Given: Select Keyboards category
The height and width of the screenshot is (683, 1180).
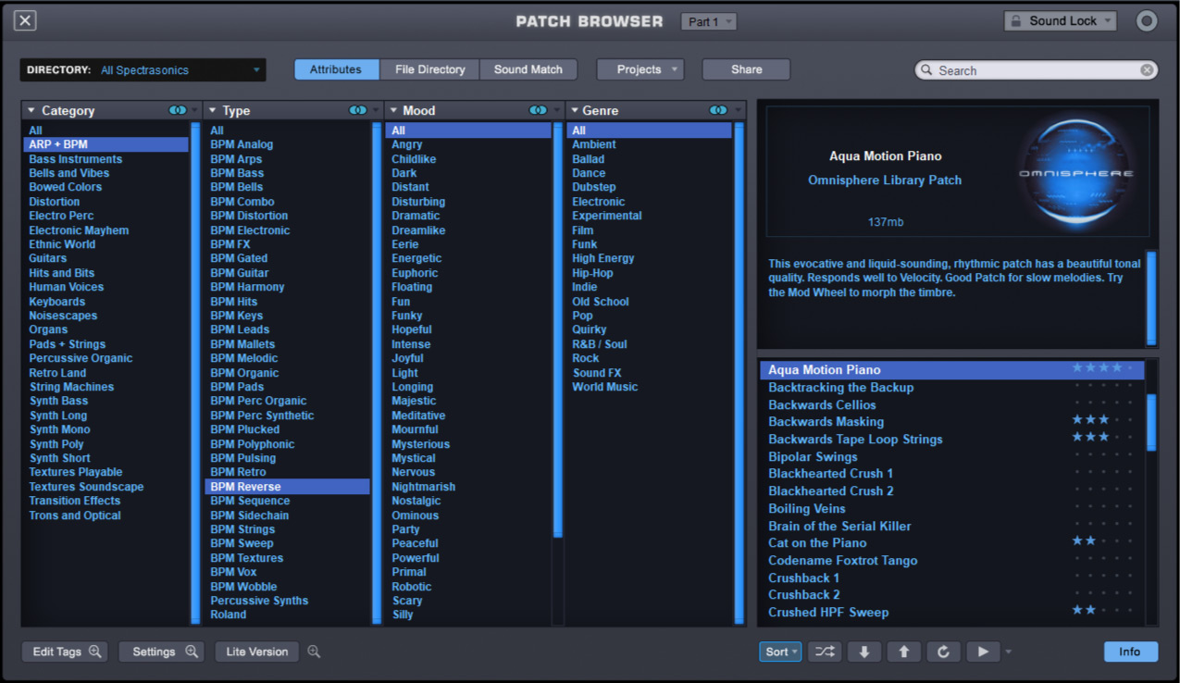Looking at the screenshot, I should point(106,302).
